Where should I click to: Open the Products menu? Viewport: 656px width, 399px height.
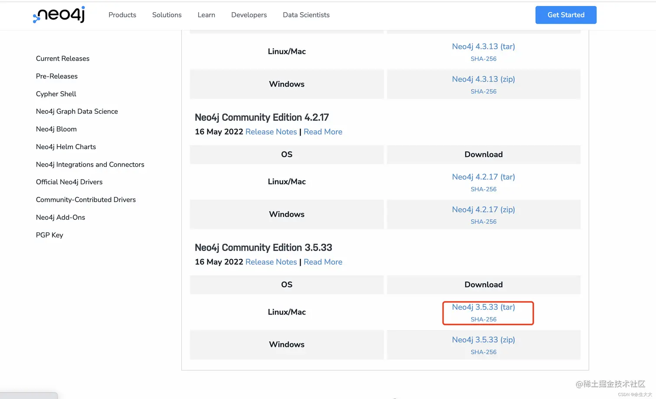pyautogui.click(x=122, y=15)
